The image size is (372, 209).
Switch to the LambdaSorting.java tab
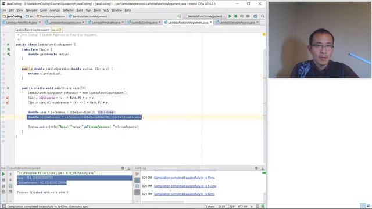coord(144,23)
